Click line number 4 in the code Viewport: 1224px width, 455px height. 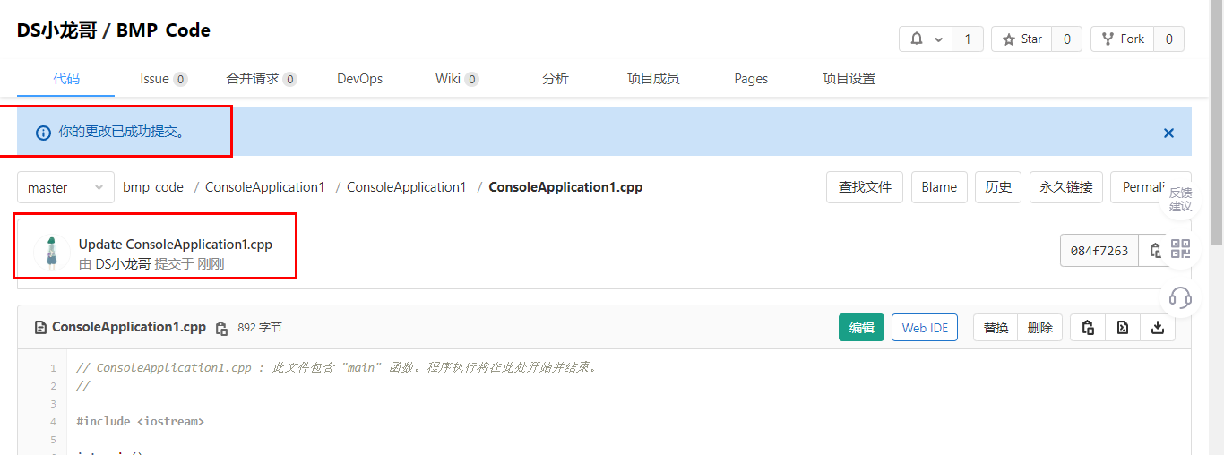tap(53, 422)
